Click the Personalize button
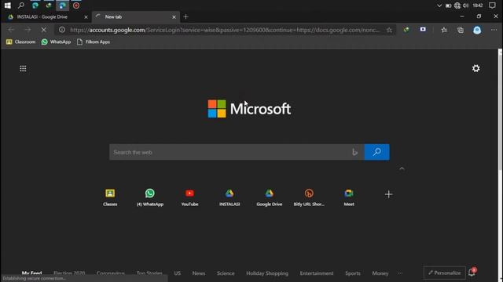 [445, 273]
